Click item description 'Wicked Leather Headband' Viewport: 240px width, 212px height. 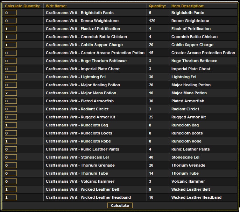pos(196,197)
